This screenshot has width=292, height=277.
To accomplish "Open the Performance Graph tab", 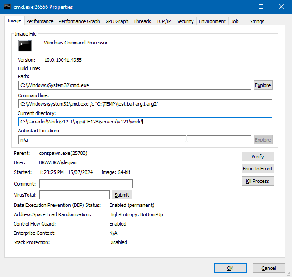I will point(79,21).
